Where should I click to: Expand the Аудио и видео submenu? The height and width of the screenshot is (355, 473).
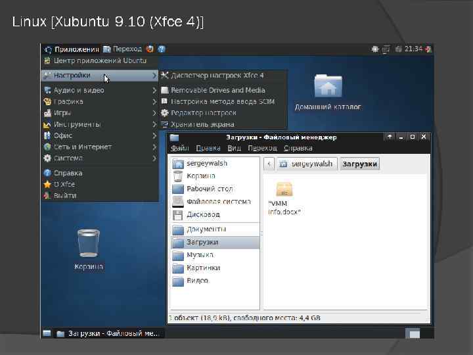[100, 90]
